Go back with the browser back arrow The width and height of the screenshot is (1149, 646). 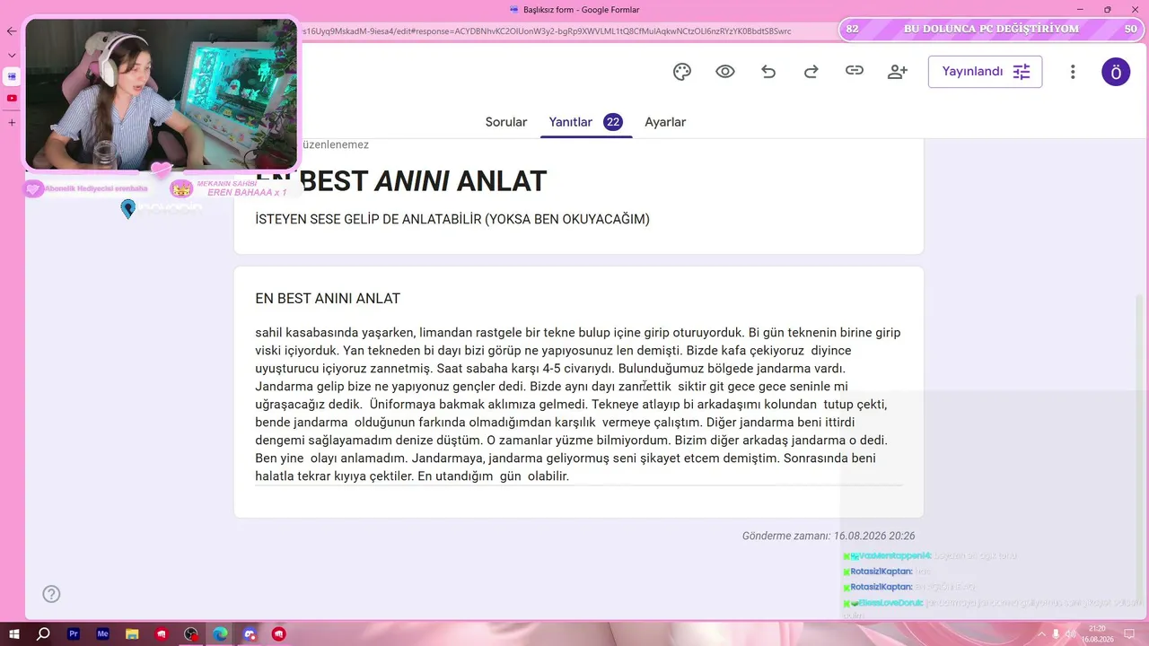(x=12, y=31)
